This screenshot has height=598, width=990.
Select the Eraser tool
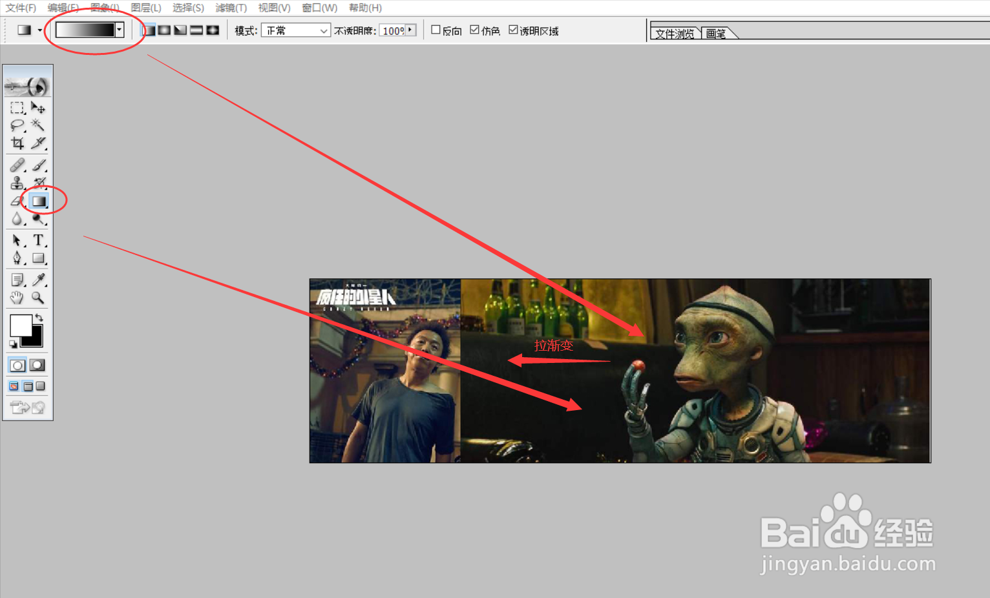pyautogui.click(x=17, y=201)
